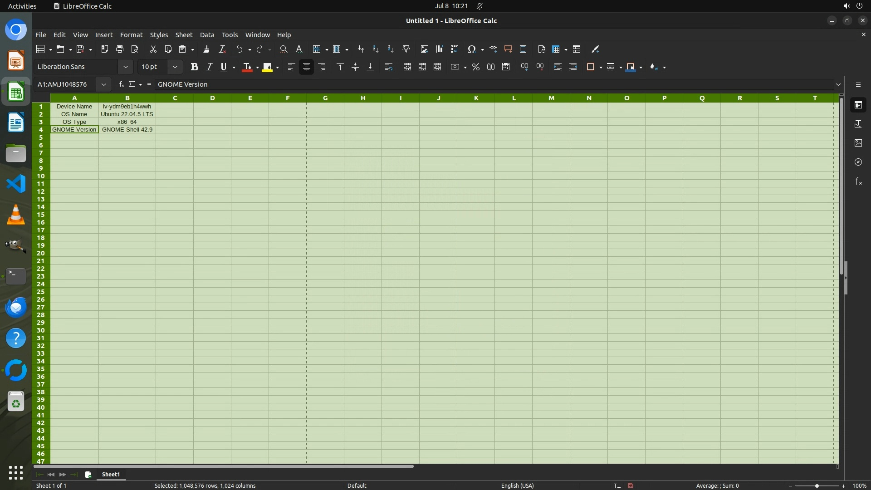871x490 pixels.
Task: Expand the Name Box dropdown arrow
Action: (104, 84)
